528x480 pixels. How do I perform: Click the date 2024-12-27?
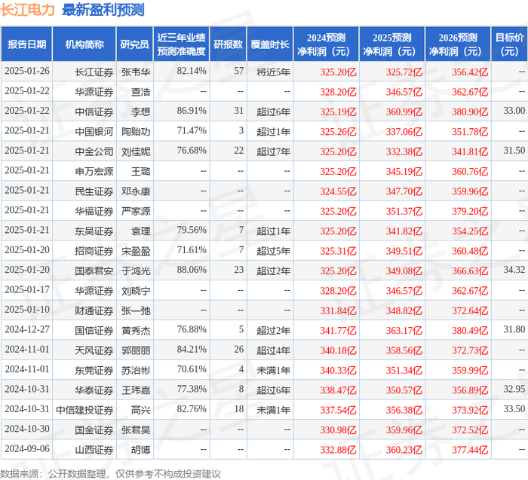pyautogui.click(x=27, y=329)
